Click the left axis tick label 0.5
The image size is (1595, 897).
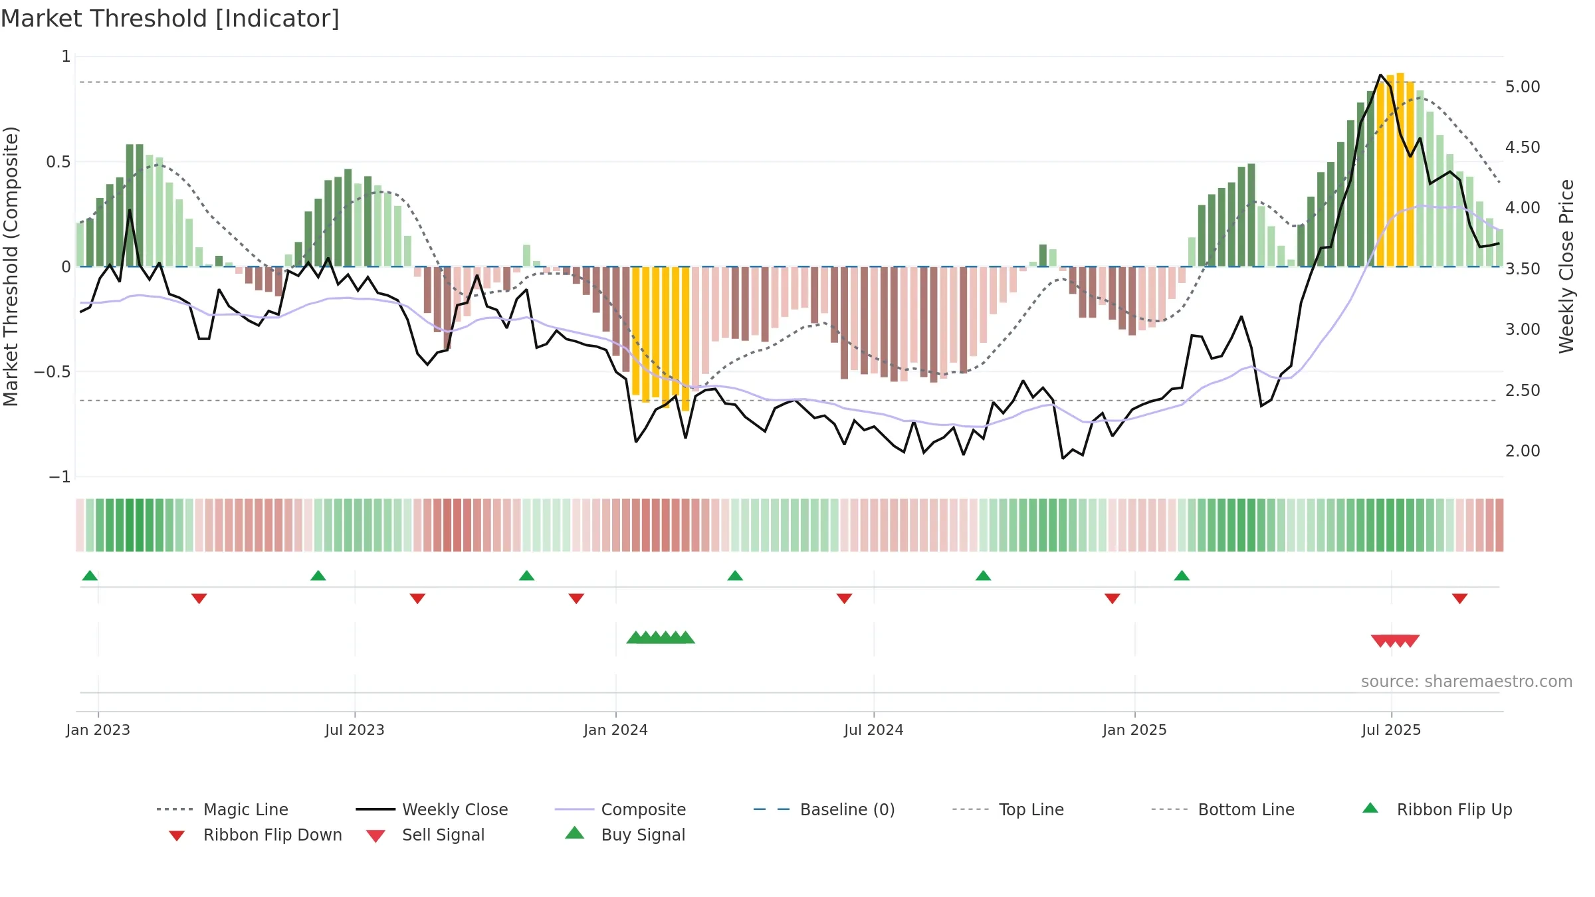(58, 161)
